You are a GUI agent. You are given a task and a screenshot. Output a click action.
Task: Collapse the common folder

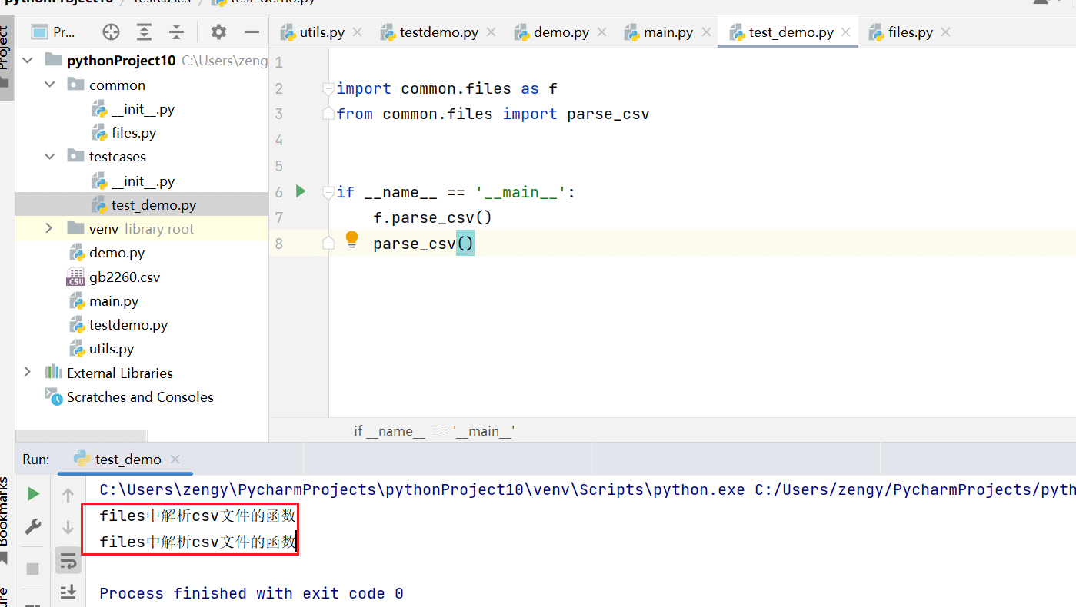click(50, 85)
